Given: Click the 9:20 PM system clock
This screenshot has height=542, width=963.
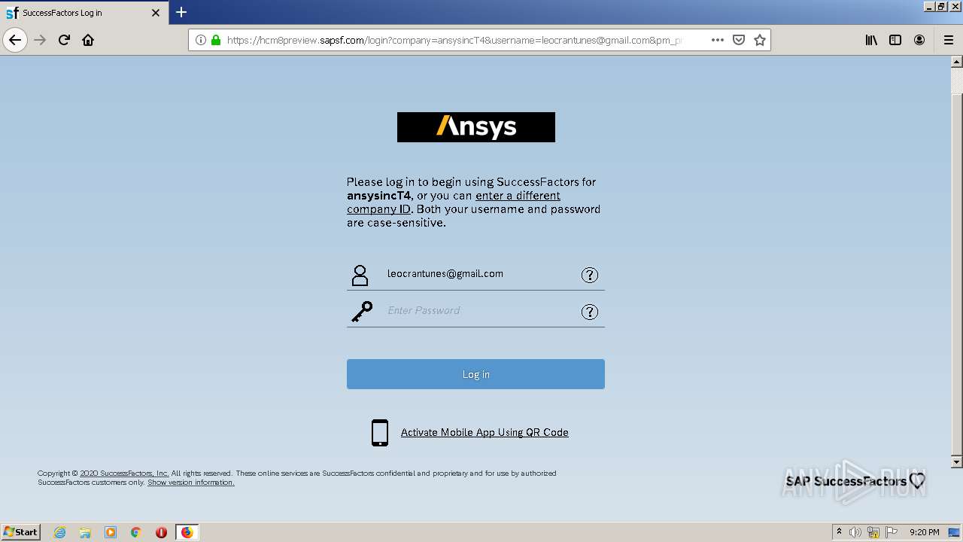Looking at the screenshot, I should 925,532.
